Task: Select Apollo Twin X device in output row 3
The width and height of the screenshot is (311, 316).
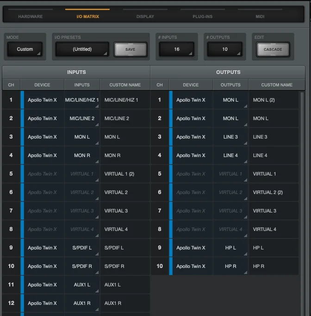Action: [191, 137]
